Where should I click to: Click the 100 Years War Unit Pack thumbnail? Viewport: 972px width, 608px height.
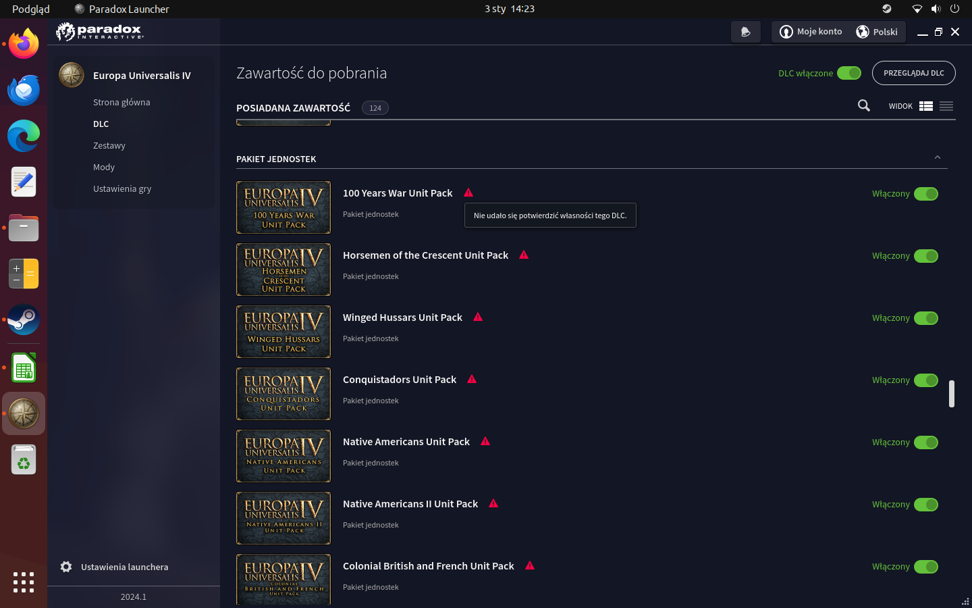(x=283, y=207)
